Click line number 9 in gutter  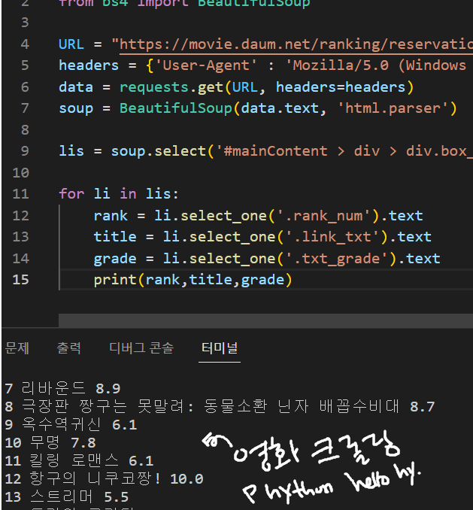25,151
